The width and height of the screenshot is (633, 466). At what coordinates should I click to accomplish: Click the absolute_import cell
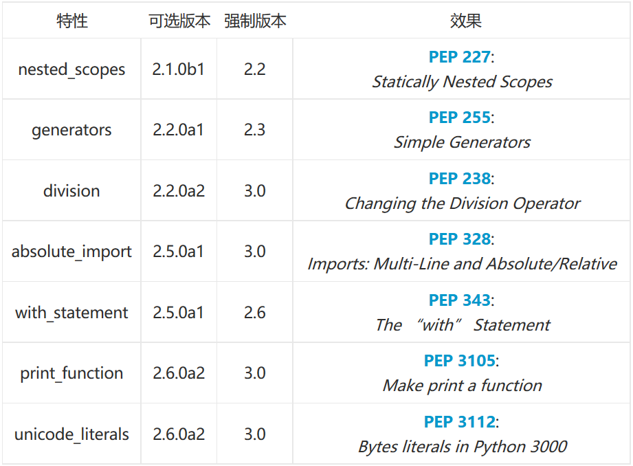click(x=71, y=251)
